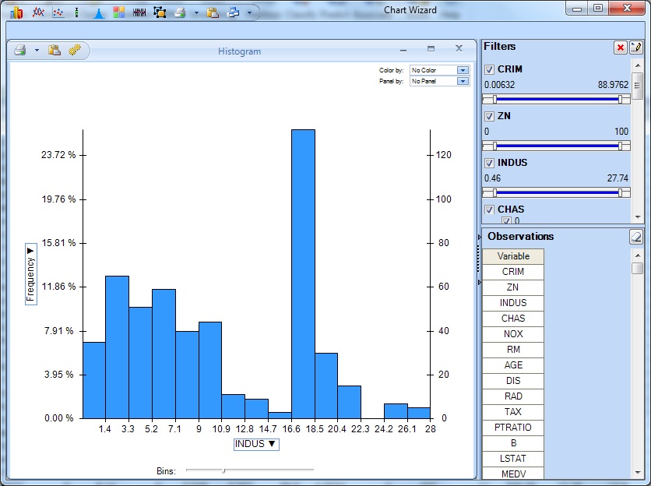Select the blue histogram peak icon
This screenshot has height=486, width=651.
pyautogui.click(x=98, y=12)
